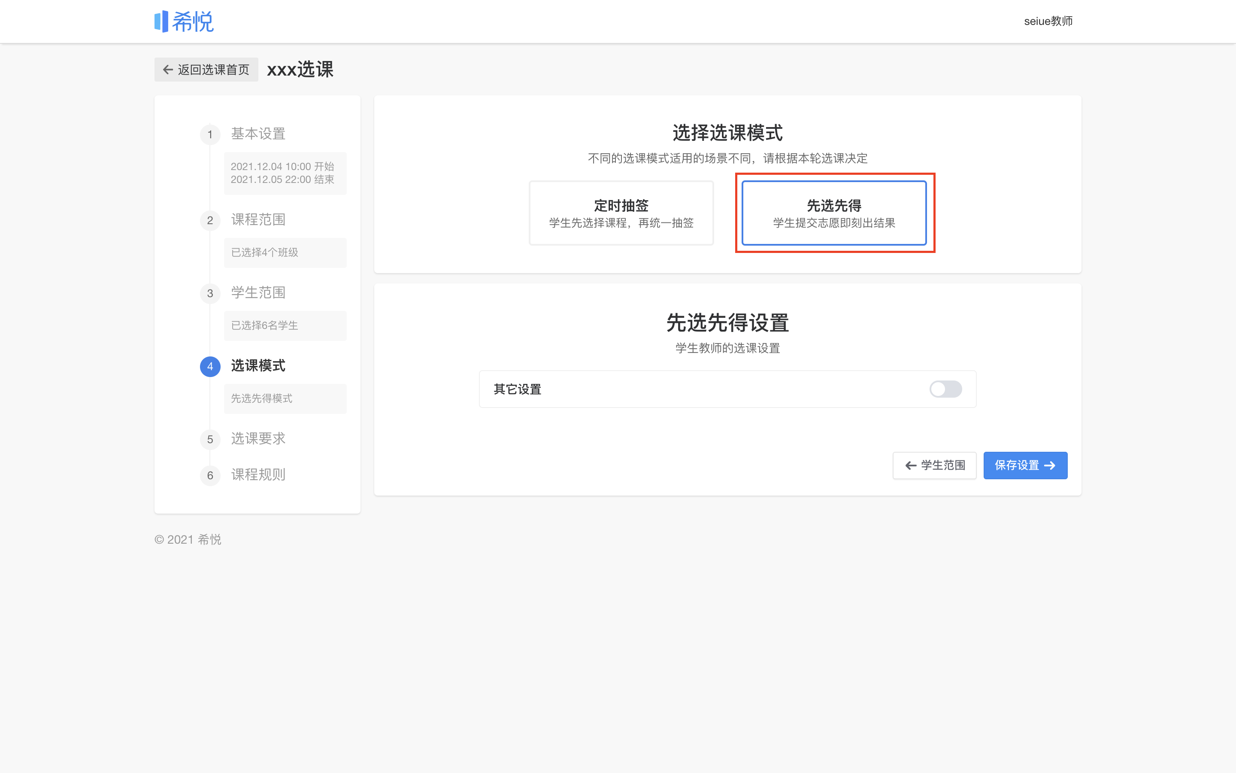Select the 定时抽签 mode card

(621, 213)
